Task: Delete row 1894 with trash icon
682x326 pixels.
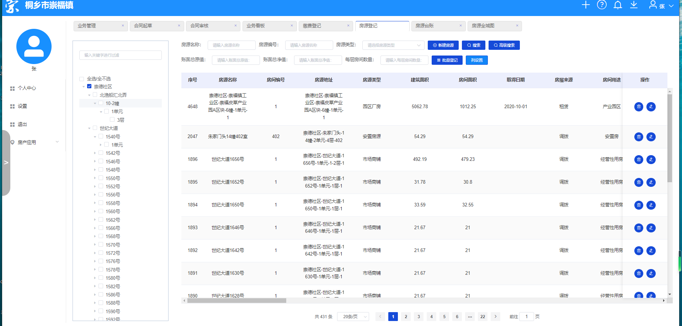Action: coord(639,205)
